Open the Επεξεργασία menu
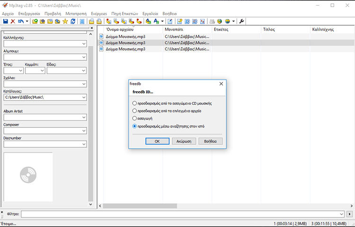Image resolution: width=355 pixels, height=227 pixels. [29, 14]
